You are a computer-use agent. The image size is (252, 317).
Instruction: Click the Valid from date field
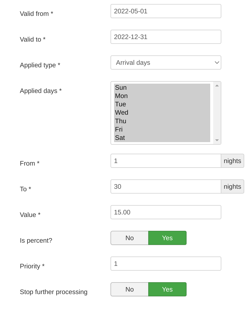166,11
